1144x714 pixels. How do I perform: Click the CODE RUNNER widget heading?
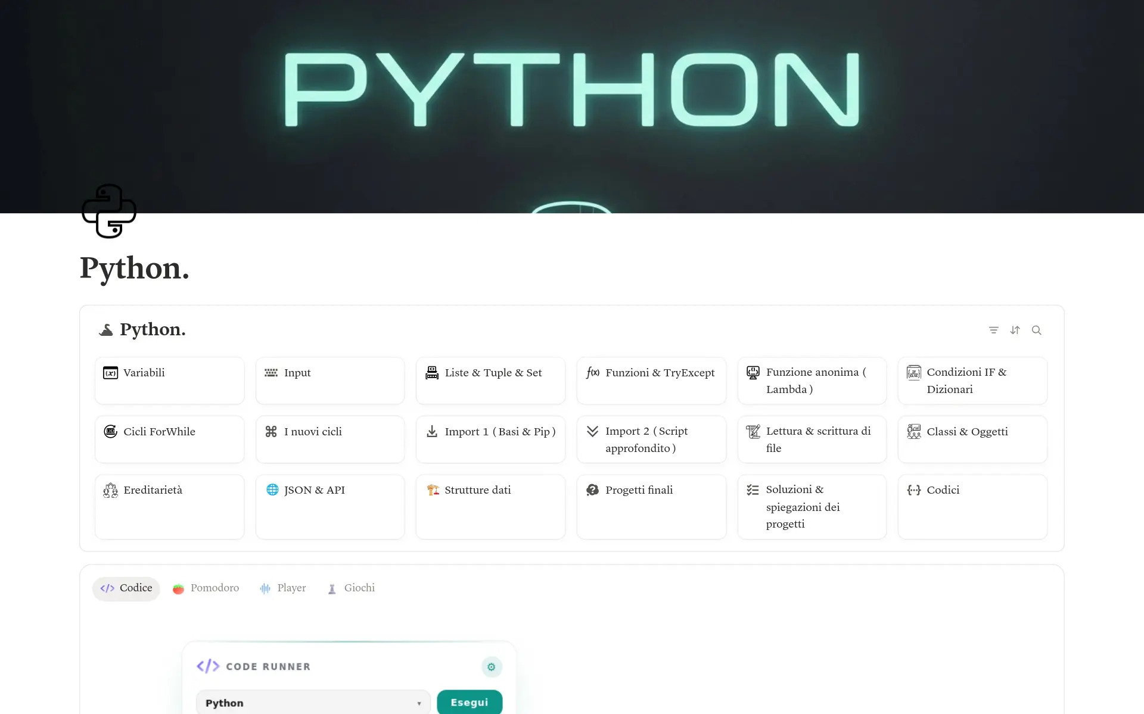[268, 667]
